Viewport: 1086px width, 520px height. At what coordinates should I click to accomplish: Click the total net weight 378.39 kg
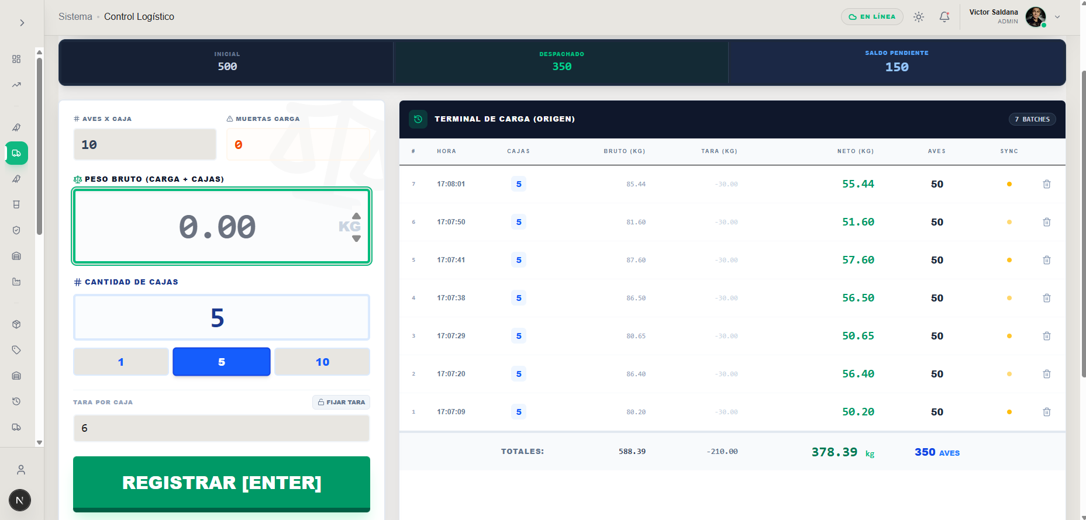(843, 452)
